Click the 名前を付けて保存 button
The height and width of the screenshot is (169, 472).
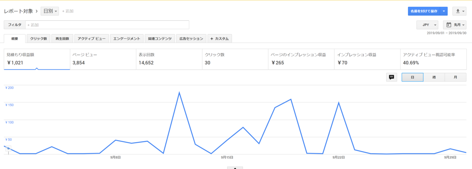pyautogui.click(x=424, y=11)
